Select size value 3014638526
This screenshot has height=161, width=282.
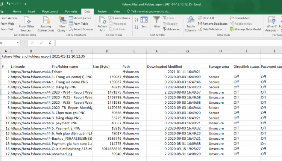point(107,149)
